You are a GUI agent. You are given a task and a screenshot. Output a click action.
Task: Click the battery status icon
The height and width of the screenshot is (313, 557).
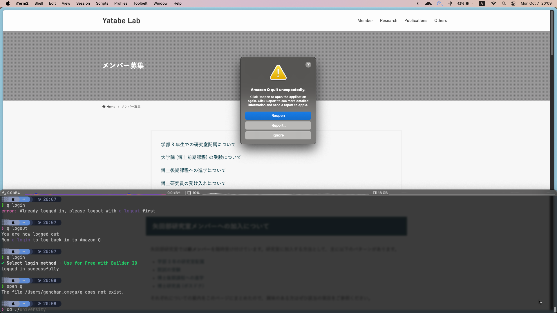point(469,3)
